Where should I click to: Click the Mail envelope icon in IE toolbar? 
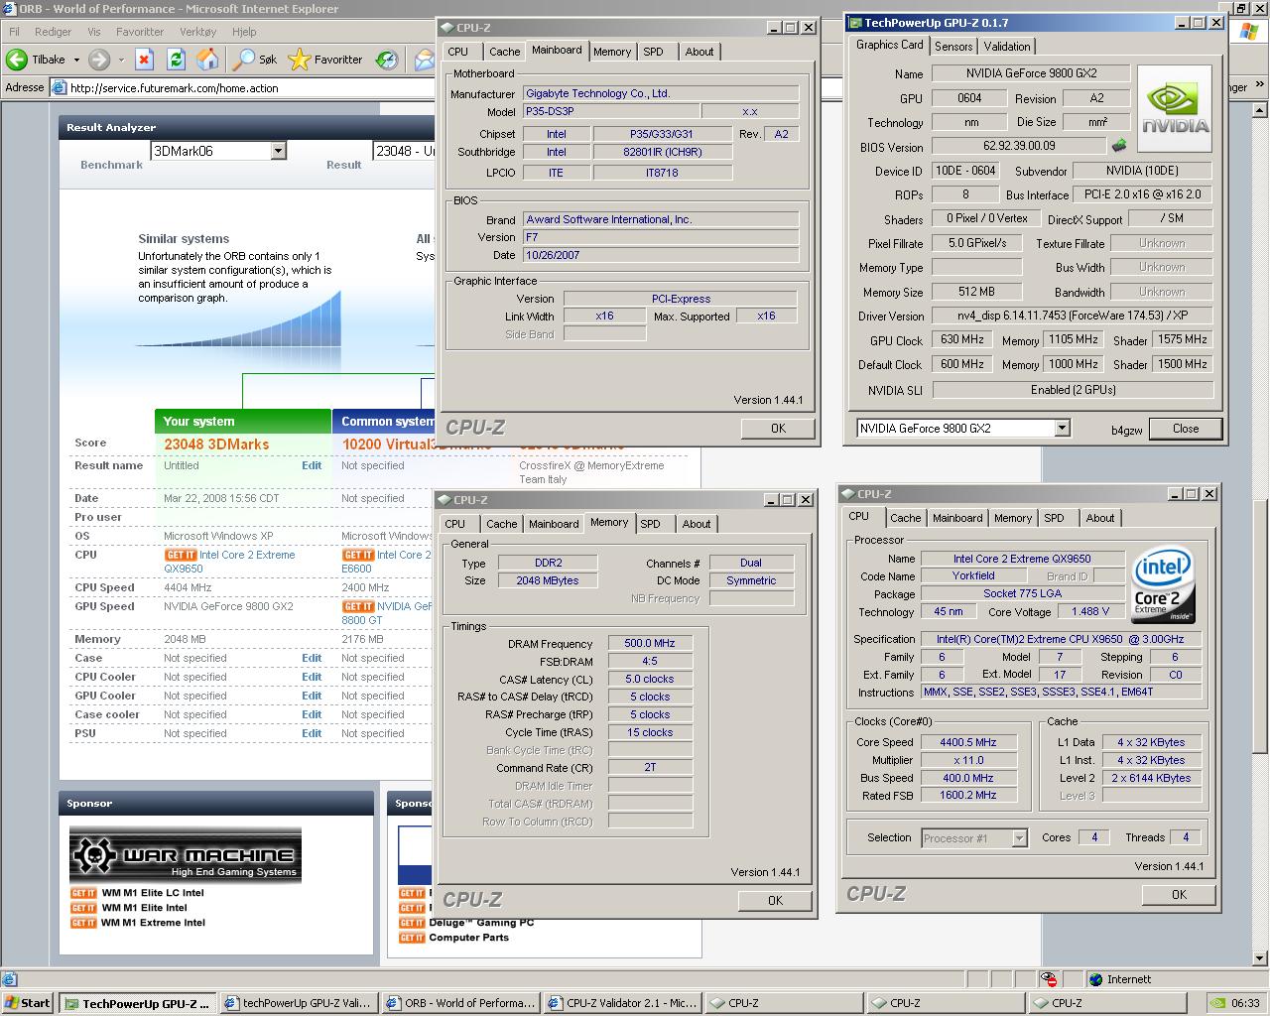click(424, 60)
